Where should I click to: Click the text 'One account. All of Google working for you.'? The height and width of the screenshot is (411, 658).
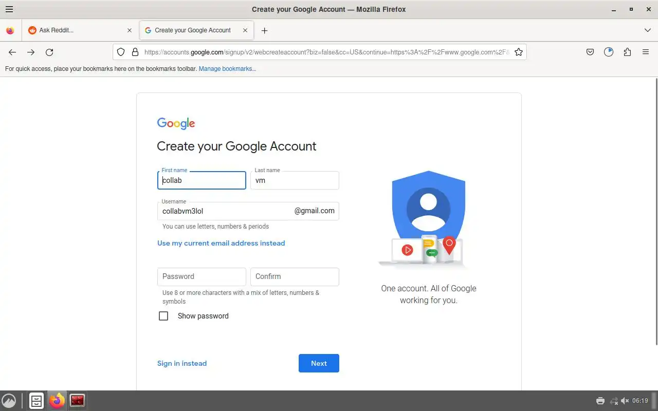[x=429, y=294]
